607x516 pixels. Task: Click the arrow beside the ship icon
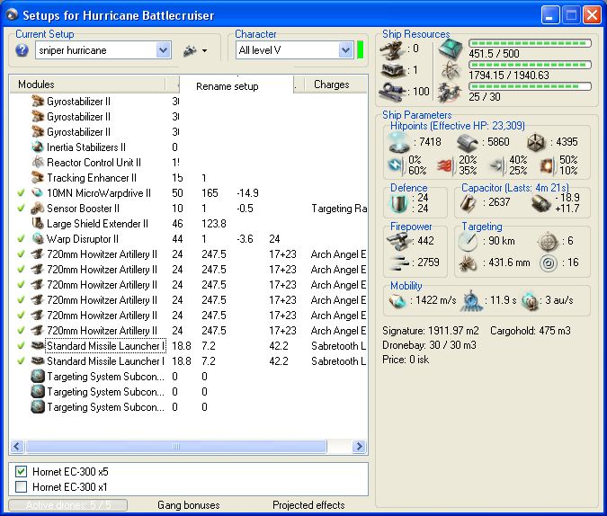click(205, 51)
